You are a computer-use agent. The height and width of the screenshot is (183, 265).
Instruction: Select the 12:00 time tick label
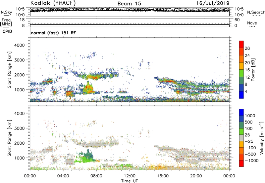coord(130,176)
